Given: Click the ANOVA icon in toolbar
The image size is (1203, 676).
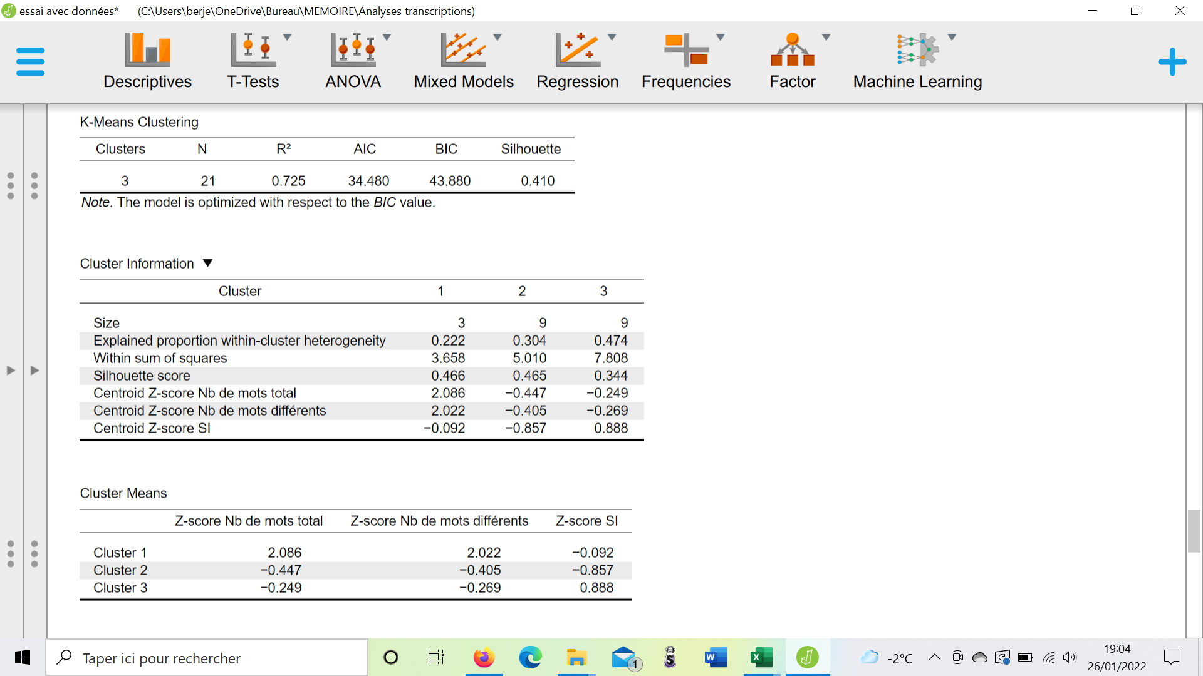Looking at the screenshot, I should (352, 58).
